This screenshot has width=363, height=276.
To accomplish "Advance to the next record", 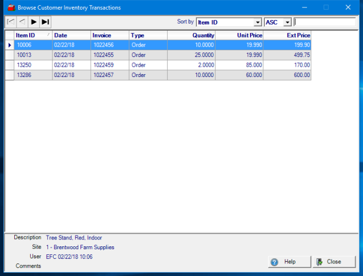I will [x=34, y=22].
